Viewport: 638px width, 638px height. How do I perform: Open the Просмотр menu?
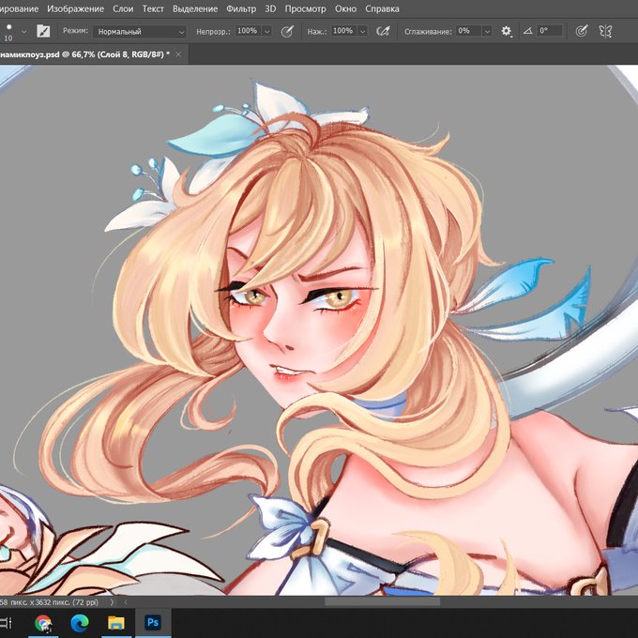coord(305,8)
